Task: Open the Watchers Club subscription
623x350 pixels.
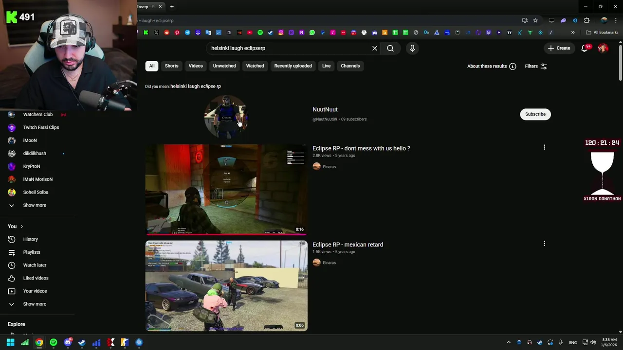Action: [37, 115]
